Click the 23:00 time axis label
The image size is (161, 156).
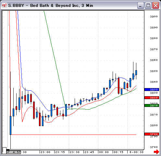pyautogui.click(x=45, y=152)
